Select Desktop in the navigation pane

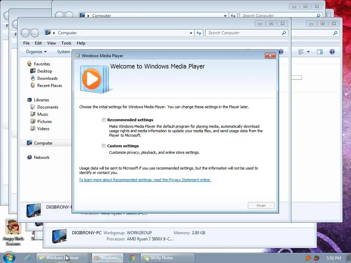coord(45,71)
